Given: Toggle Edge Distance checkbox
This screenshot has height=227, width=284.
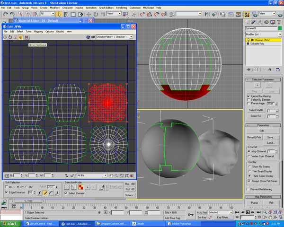Looking at the screenshot, I should click(x=7, y=192).
